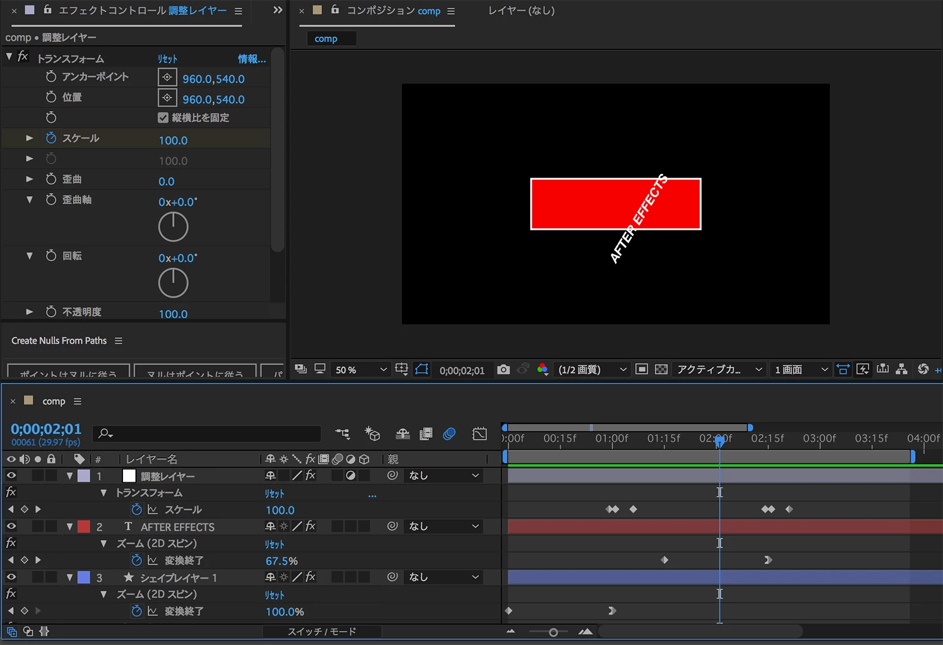This screenshot has width=943, height=645.
Task: Open grid and guide options icon
Action: click(402, 369)
